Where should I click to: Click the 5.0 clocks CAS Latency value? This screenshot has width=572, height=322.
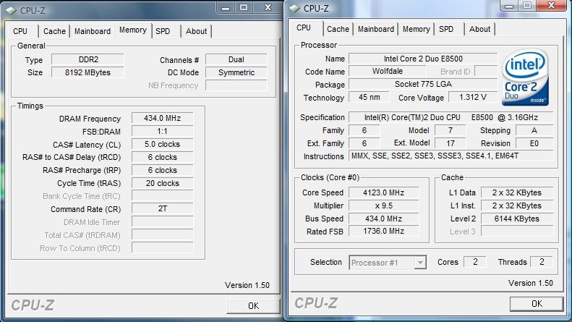[x=162, y=144]
